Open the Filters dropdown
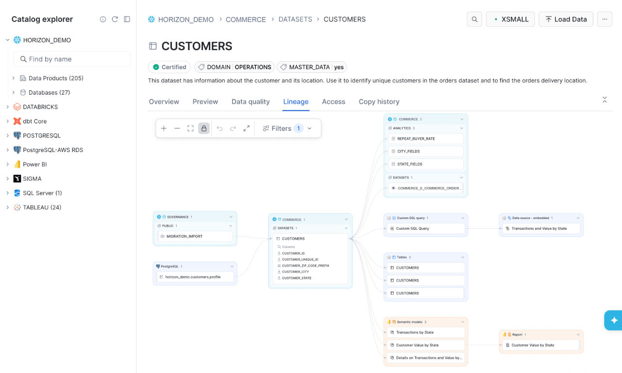Viewport: 622px width, 373px height. pos(287,128)
